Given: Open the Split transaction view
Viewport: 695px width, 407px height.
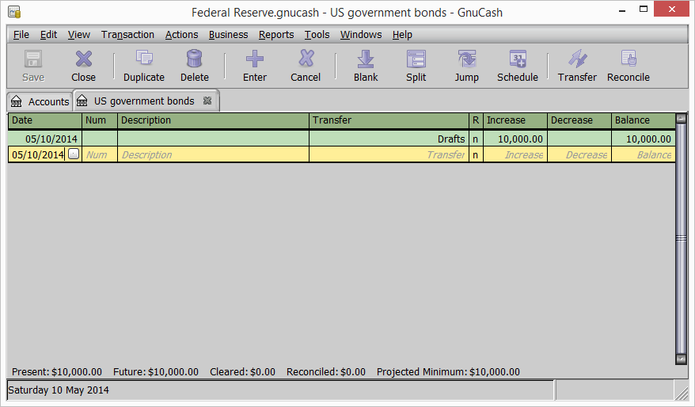Looking at the screenshot, I should click(416, 66).
